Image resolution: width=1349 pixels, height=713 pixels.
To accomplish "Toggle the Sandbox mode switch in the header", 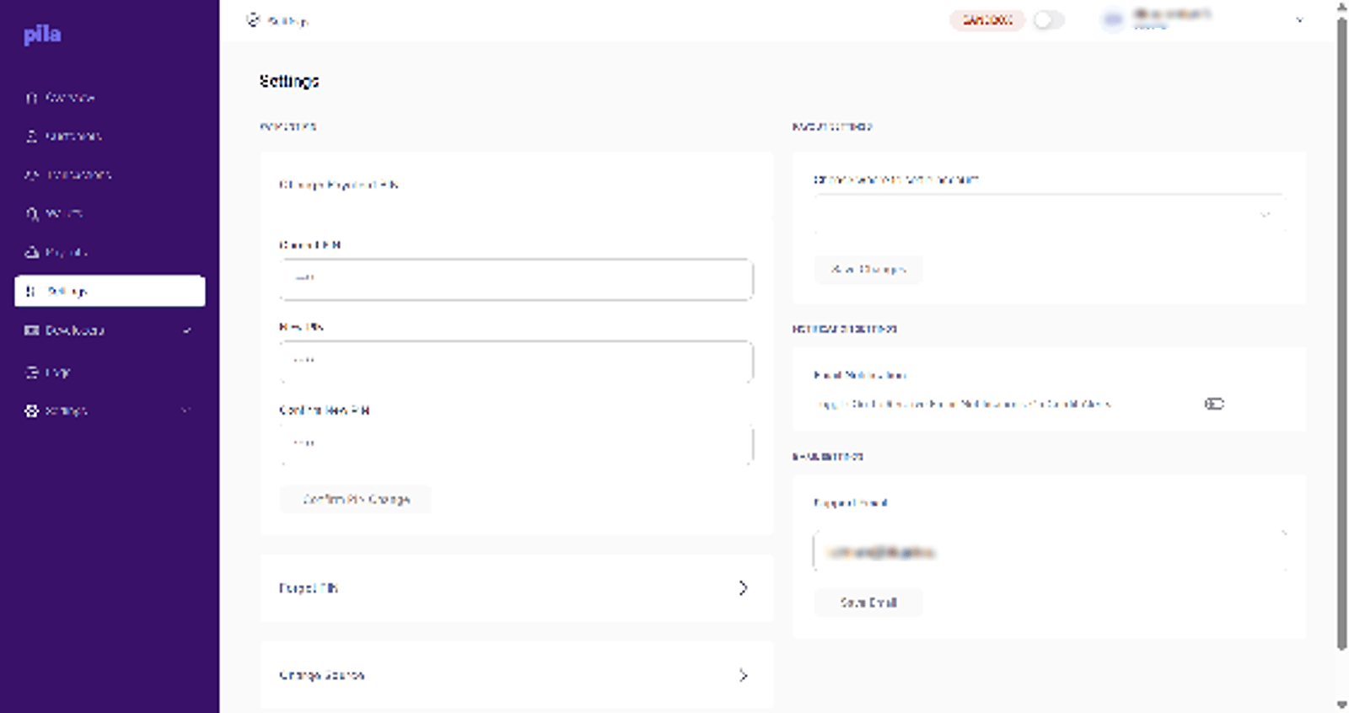I will point(1049,20).
